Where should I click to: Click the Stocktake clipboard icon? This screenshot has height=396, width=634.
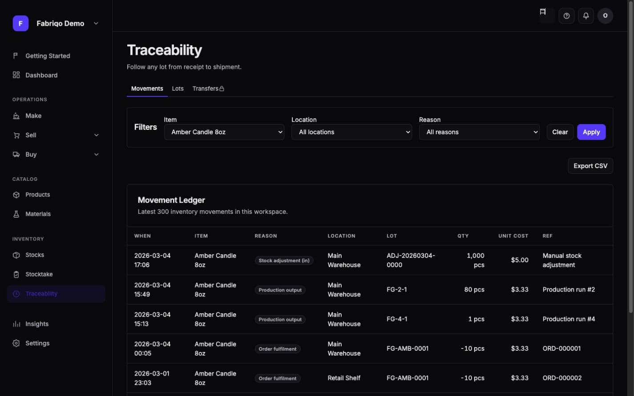16,274
